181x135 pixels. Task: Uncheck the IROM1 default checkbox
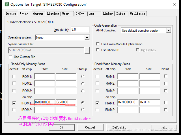(x=14, y=103)
